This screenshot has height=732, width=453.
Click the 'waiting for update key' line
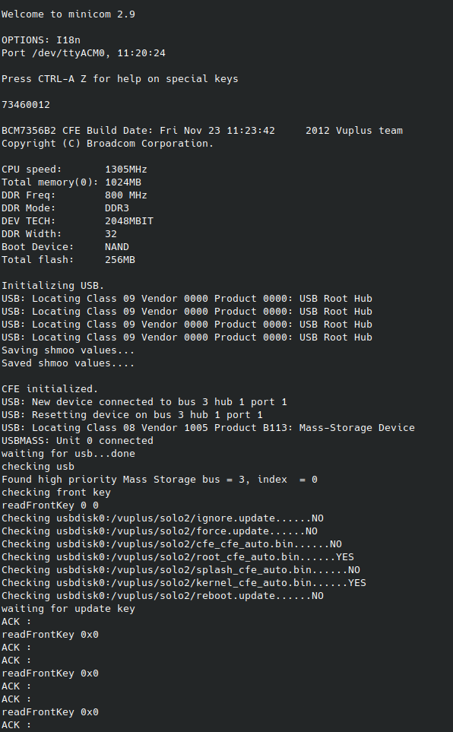pos(68,609)
